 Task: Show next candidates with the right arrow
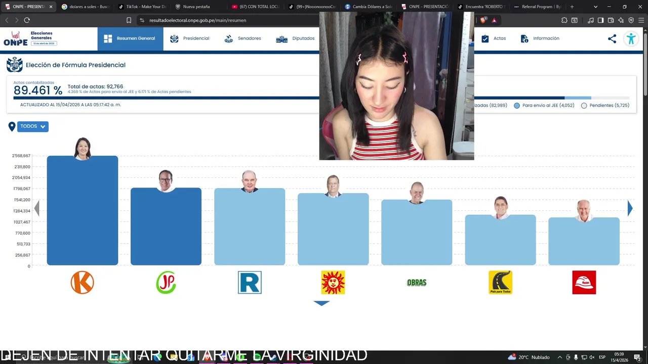pyautogui.click(x=630, y=208)
